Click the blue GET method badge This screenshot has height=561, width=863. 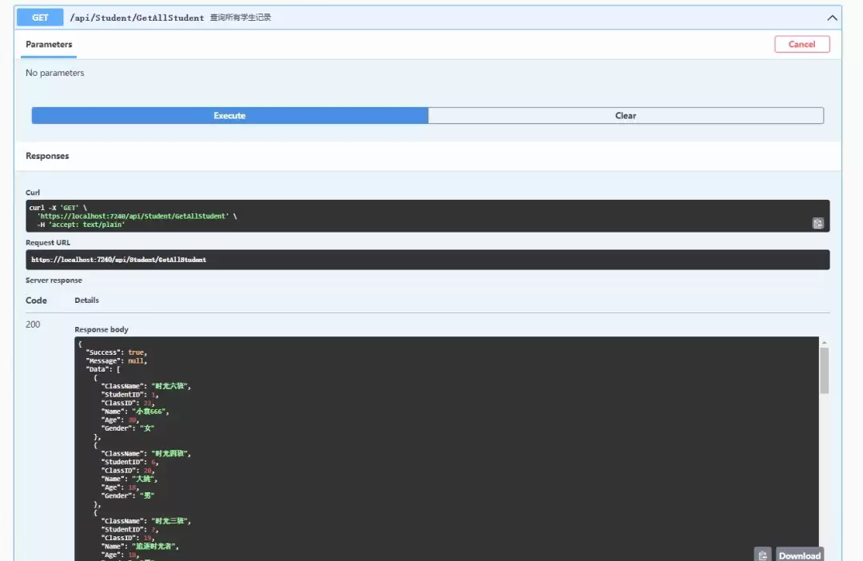pos(40,18)
